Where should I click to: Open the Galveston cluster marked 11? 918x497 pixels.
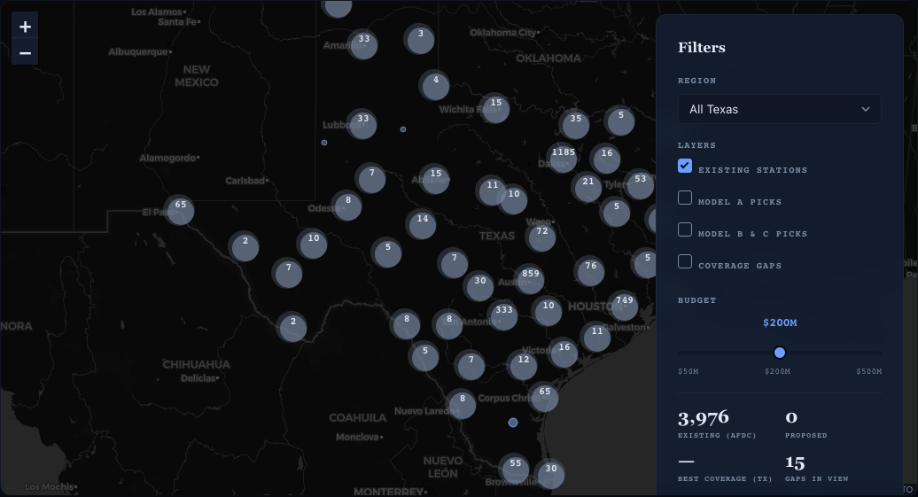pyautogui.click(x=596, y=336)
